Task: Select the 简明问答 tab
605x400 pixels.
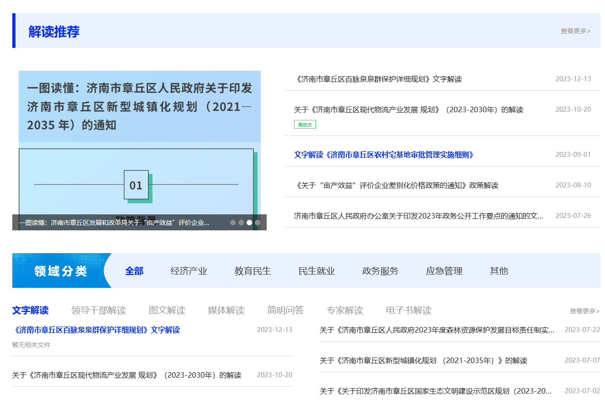Action: 285,311
